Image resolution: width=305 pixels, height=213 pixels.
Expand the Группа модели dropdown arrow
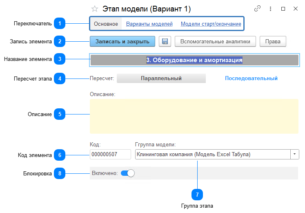point(295,155)
